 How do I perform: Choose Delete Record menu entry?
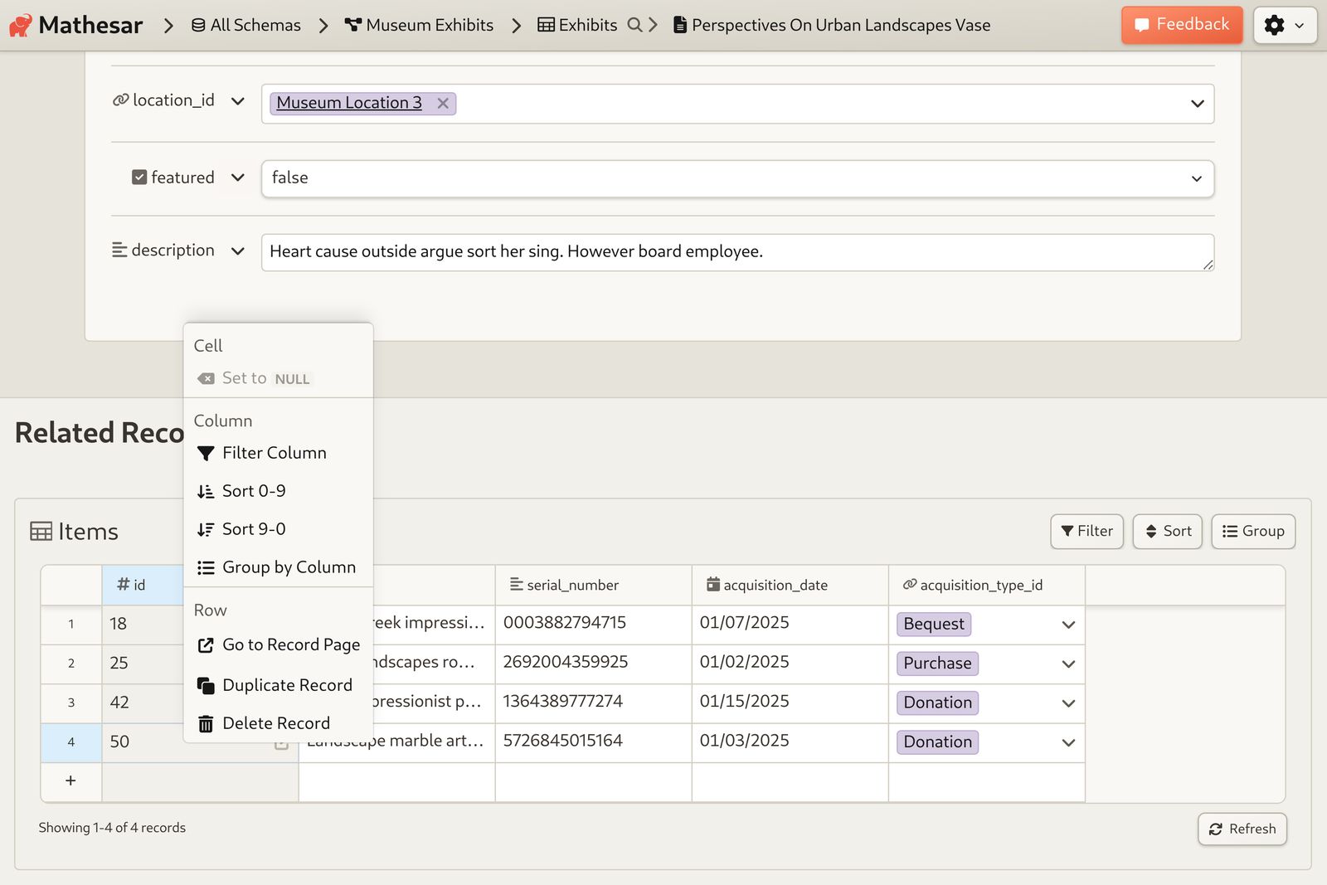[x=278, y=723]
